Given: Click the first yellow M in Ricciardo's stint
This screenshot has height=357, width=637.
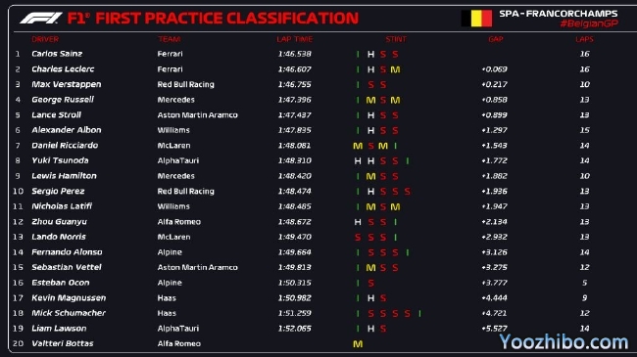Looking at the screenshot, I should coord(358,146).
